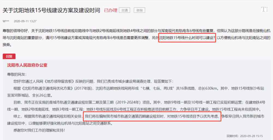Click the poster username W***
The image size is (273, 140).
point(6,21)
